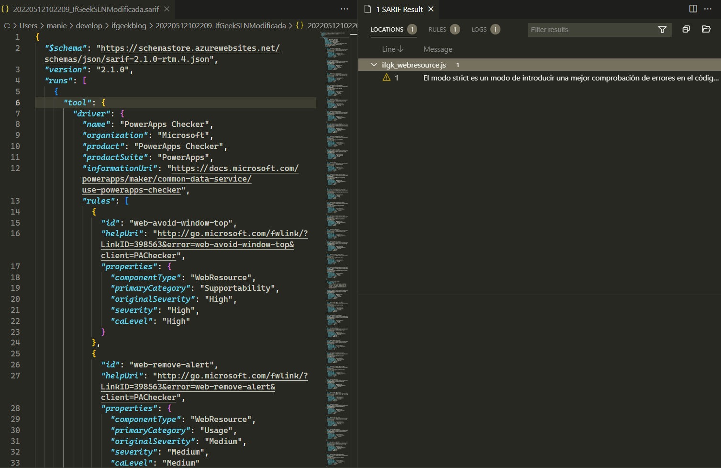Open a SARIF log via the folder icon
Screen dimensions: 721x468
click(706, 29)
